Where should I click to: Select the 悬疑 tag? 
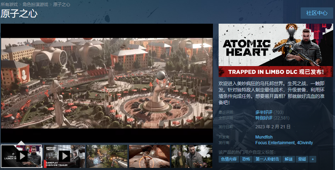click(302, 159)
